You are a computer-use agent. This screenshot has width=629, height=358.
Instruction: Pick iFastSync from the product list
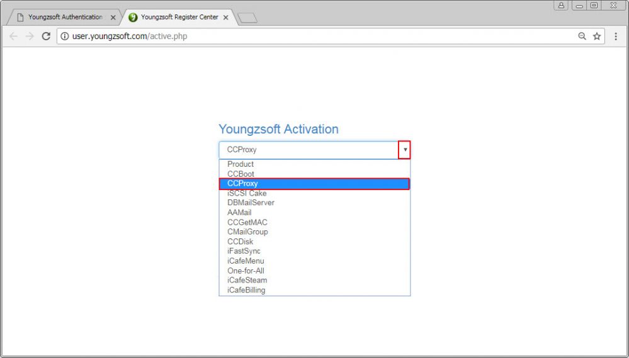pyautogui.click(x=315, y=251)
